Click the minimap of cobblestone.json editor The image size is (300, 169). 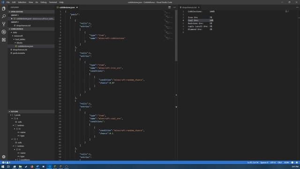[169, 25]
